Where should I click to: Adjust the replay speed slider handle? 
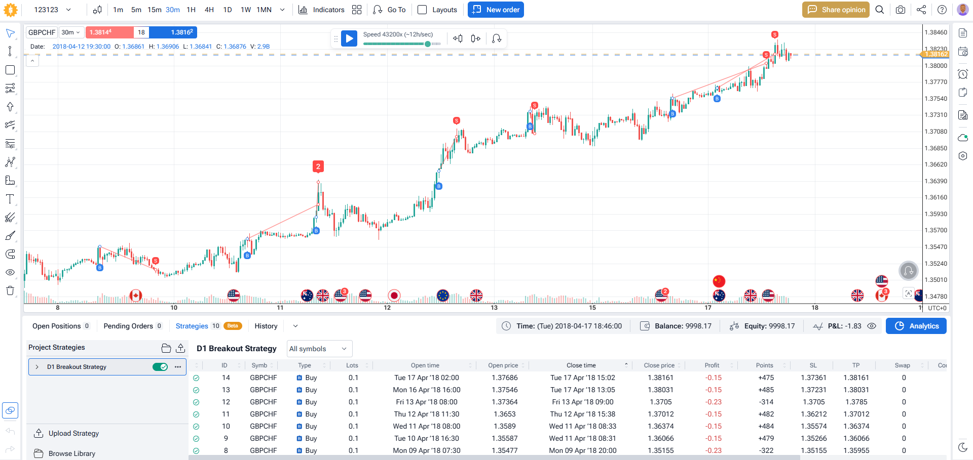[x=428, y=44]
